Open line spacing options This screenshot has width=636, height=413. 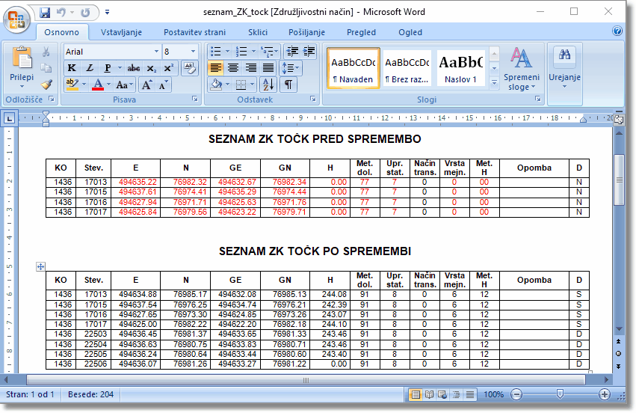(x=290, y=68)
